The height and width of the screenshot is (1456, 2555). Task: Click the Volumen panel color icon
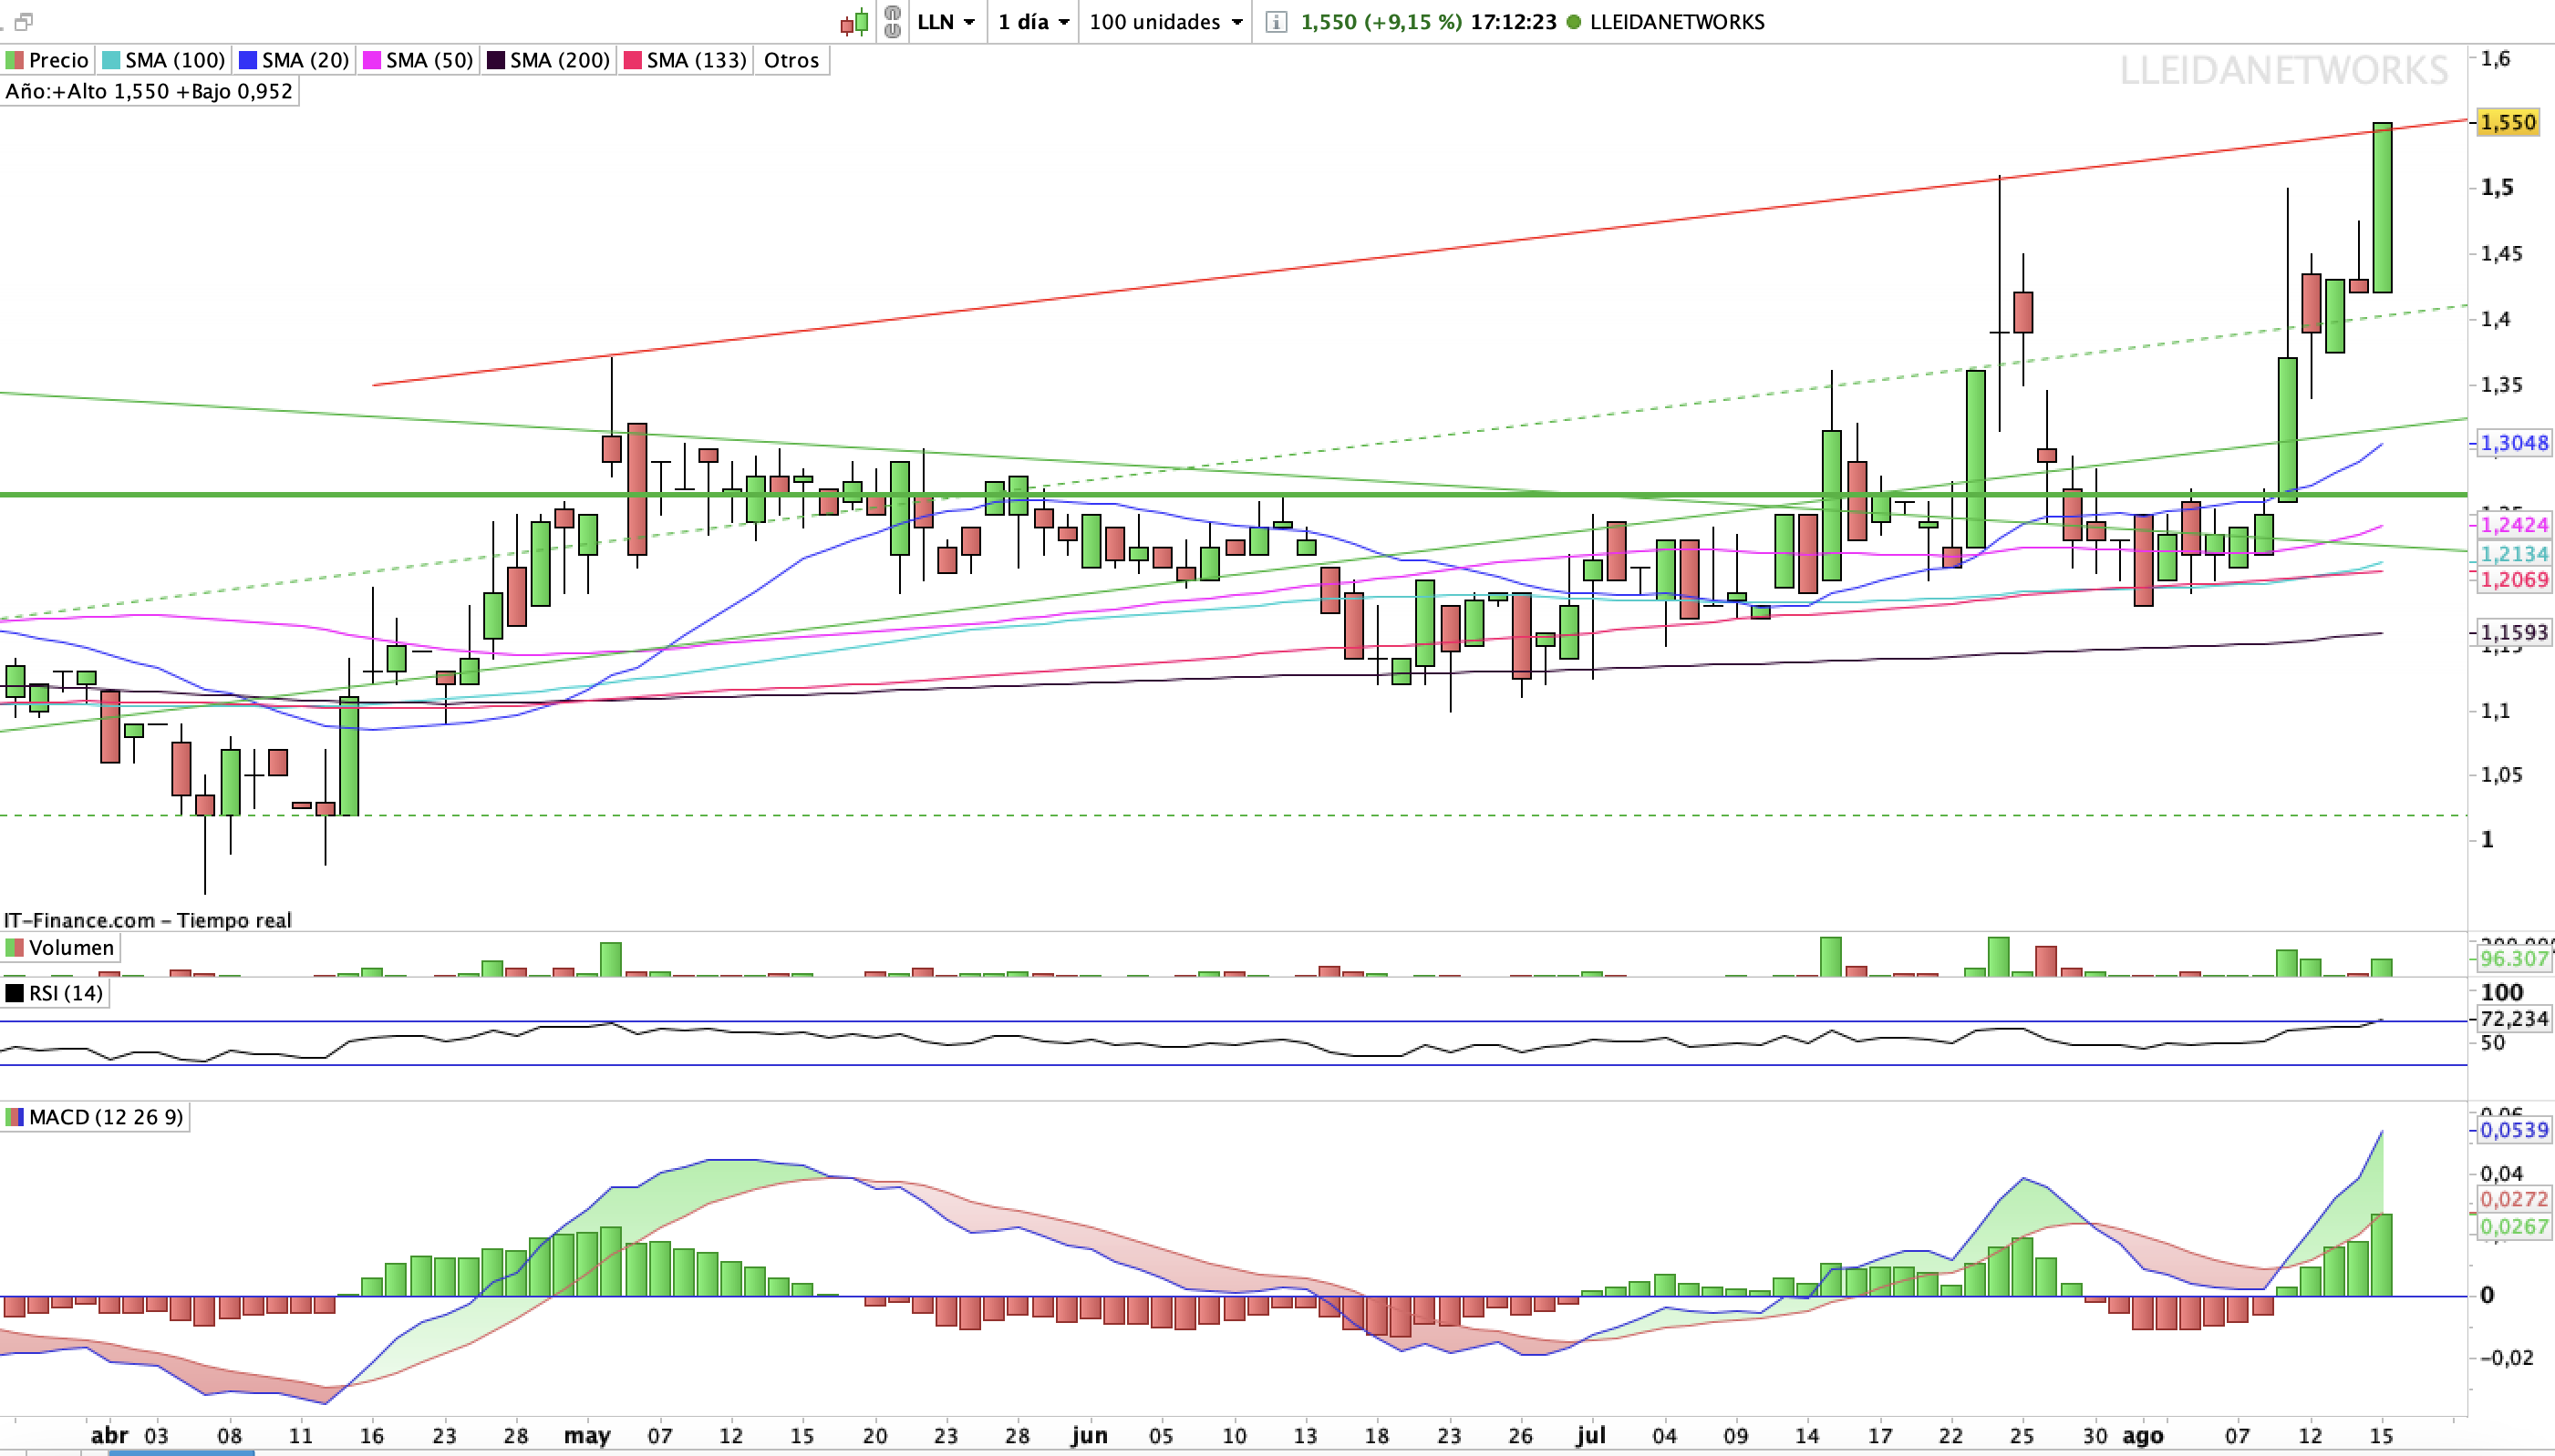[14, 947]
